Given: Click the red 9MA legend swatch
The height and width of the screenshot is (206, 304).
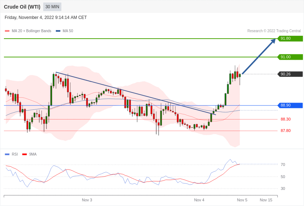Looking at the screenshot, I should 24,154.
